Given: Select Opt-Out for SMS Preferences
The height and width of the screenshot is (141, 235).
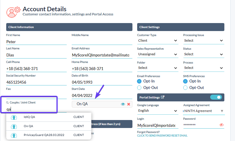Looking at the screenshot, I should pyautogui.click(x=186, y=87).
